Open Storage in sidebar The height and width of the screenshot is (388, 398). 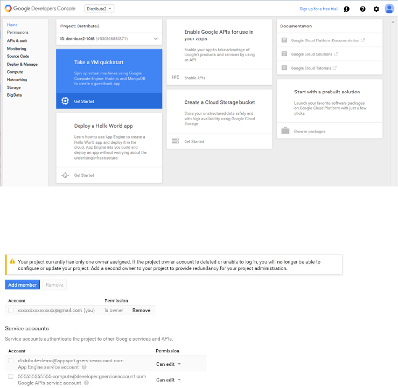[x=13, y=87]
